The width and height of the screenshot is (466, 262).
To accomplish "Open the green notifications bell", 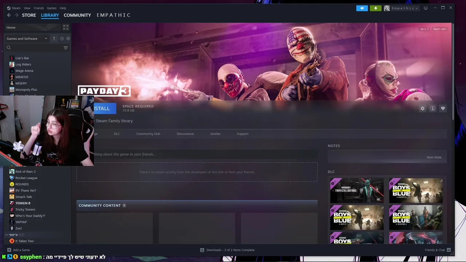I will (x=375, y=8).
